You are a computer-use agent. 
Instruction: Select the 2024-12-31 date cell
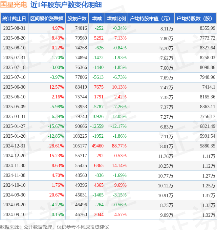pos(15,146)
